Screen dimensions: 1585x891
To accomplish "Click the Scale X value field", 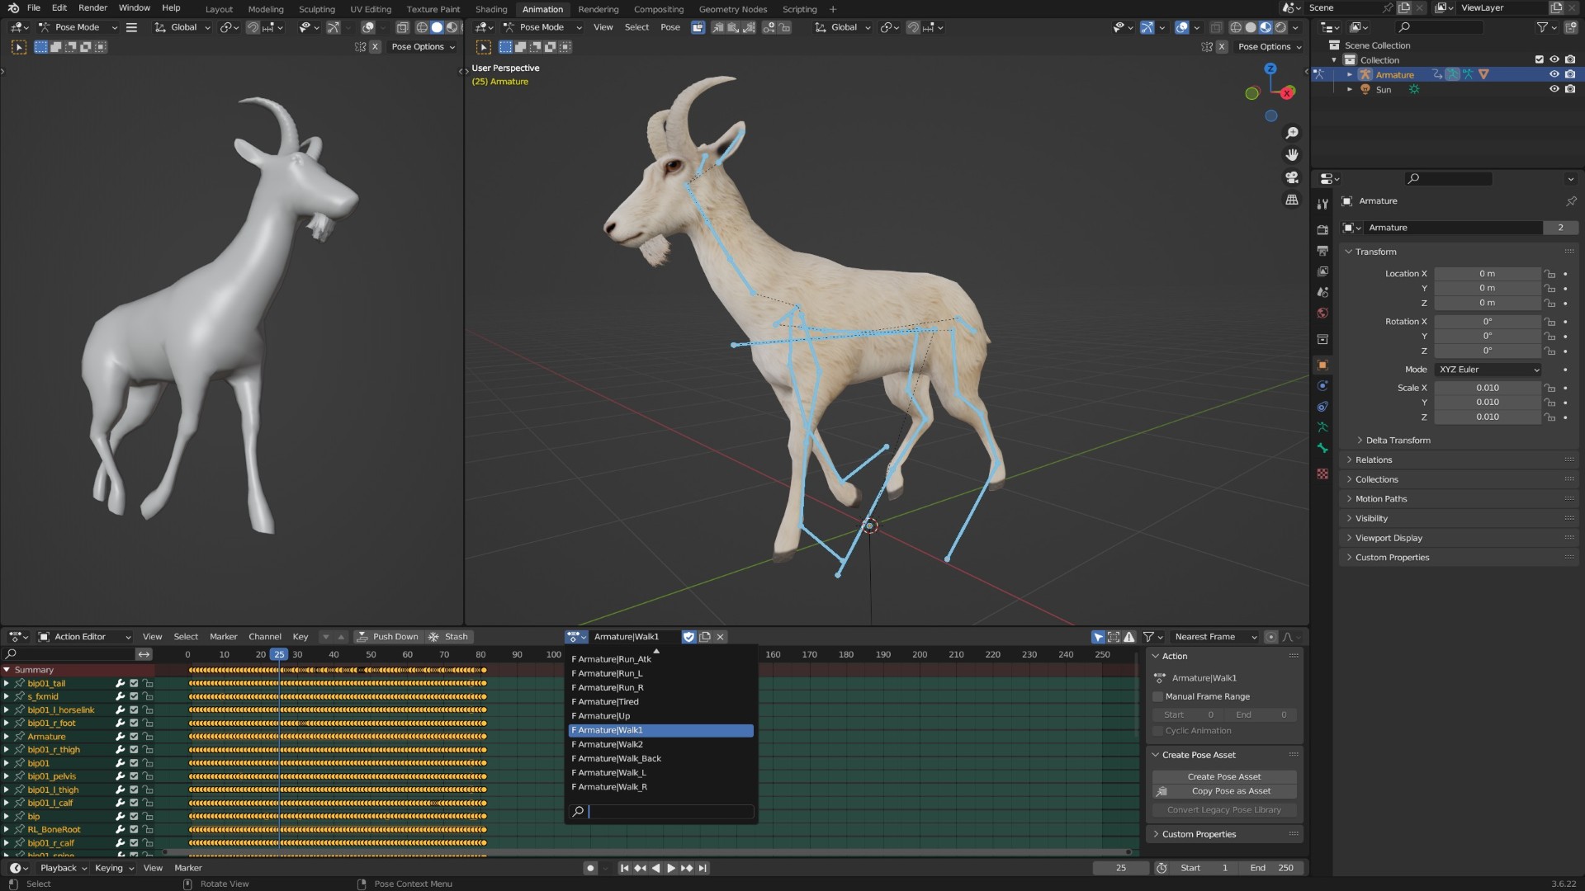I will (1487, 388).
